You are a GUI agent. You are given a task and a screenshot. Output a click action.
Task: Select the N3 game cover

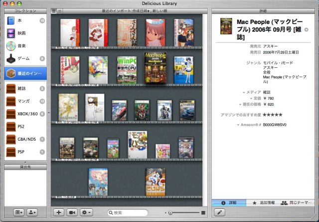(142, 110)
